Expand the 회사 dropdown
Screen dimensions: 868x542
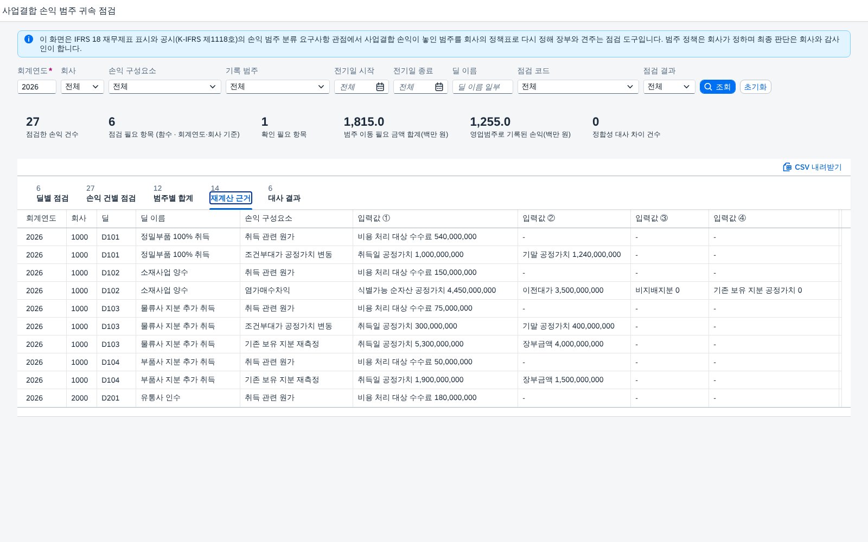tap(82, 87)
